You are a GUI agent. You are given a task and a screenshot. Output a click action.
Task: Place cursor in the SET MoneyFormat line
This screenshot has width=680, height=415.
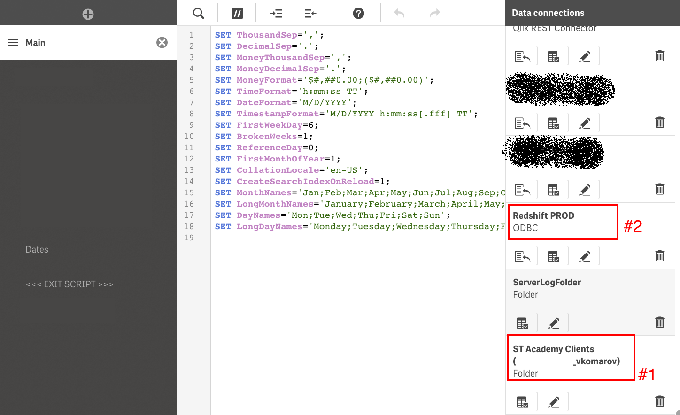tap(324, 80)
